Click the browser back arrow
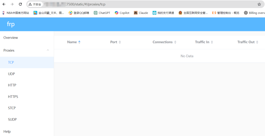The image size is (265, 136). [x=4, y=4]
